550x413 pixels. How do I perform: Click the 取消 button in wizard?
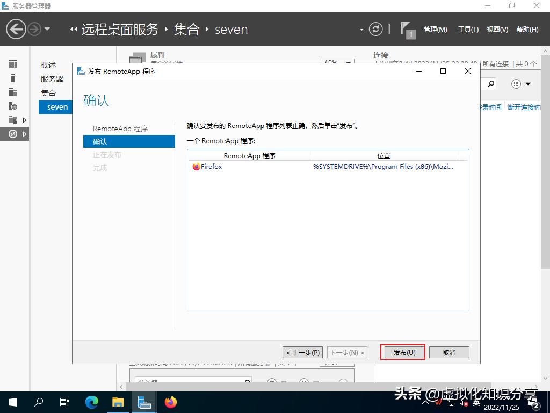[449, 352]
